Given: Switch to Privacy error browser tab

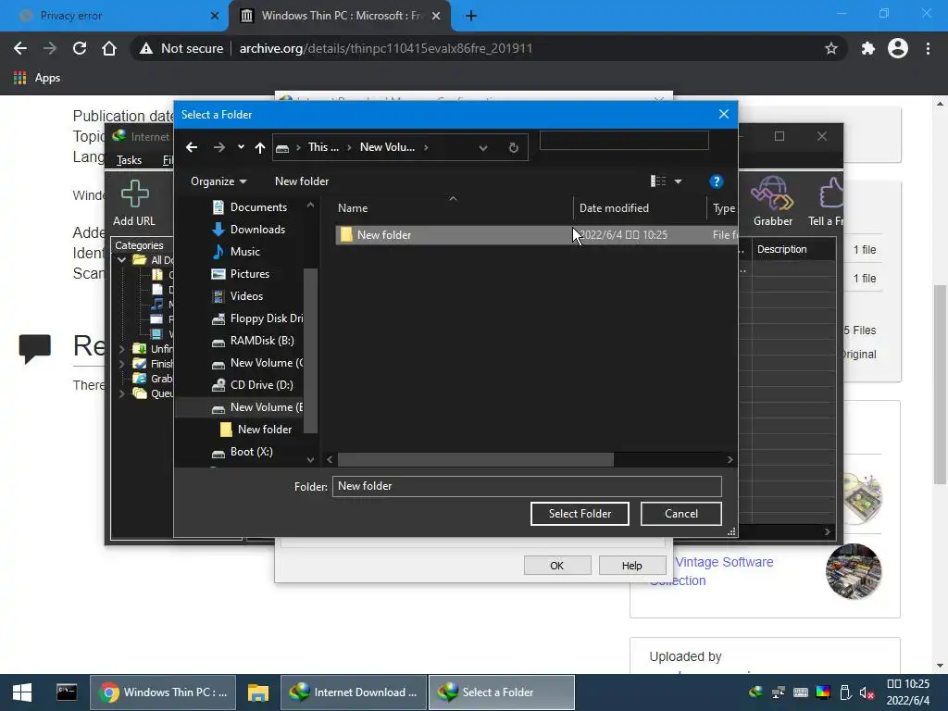Looking at the screenshot, I should point(113,16).
